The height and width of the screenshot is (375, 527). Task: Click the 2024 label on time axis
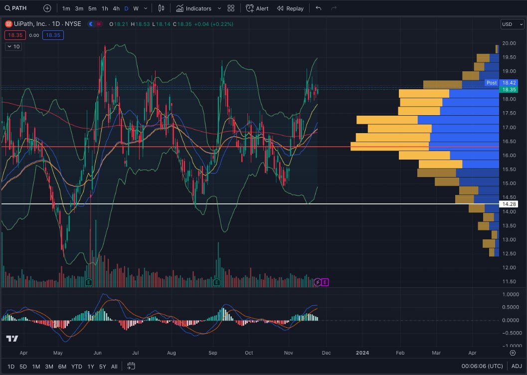click(x=362, y=353)
